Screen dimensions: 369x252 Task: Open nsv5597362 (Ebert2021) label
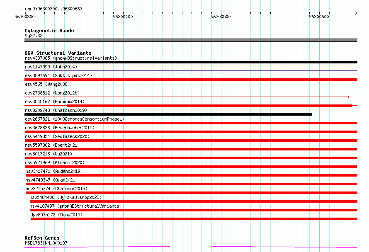[52, 145]
